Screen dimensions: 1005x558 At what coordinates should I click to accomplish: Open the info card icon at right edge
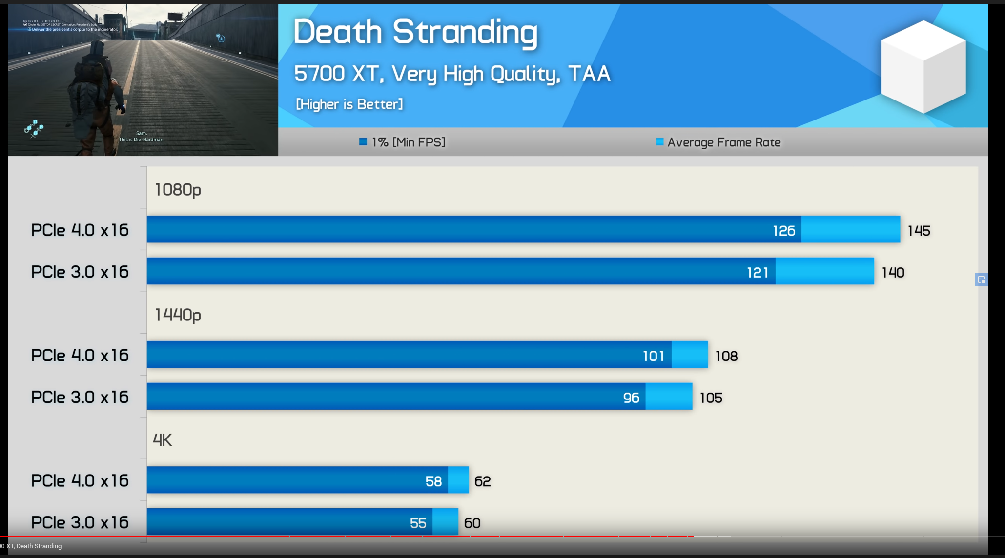click(981, 279)
